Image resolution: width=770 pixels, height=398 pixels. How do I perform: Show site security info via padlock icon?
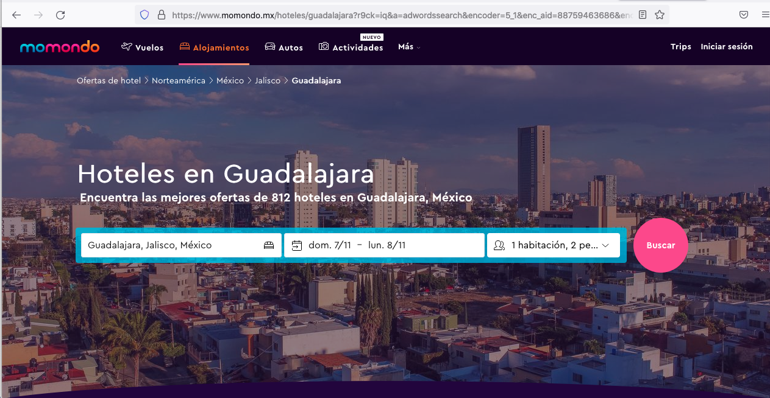(161, 15)
